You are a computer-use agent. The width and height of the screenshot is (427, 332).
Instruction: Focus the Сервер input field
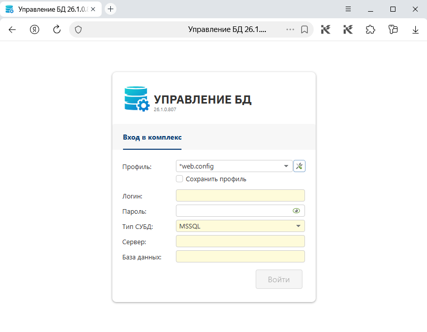240,241
